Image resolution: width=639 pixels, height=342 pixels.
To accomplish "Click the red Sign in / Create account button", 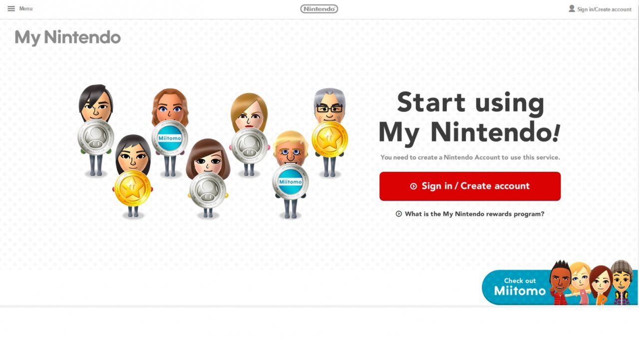I will (470, 186).
